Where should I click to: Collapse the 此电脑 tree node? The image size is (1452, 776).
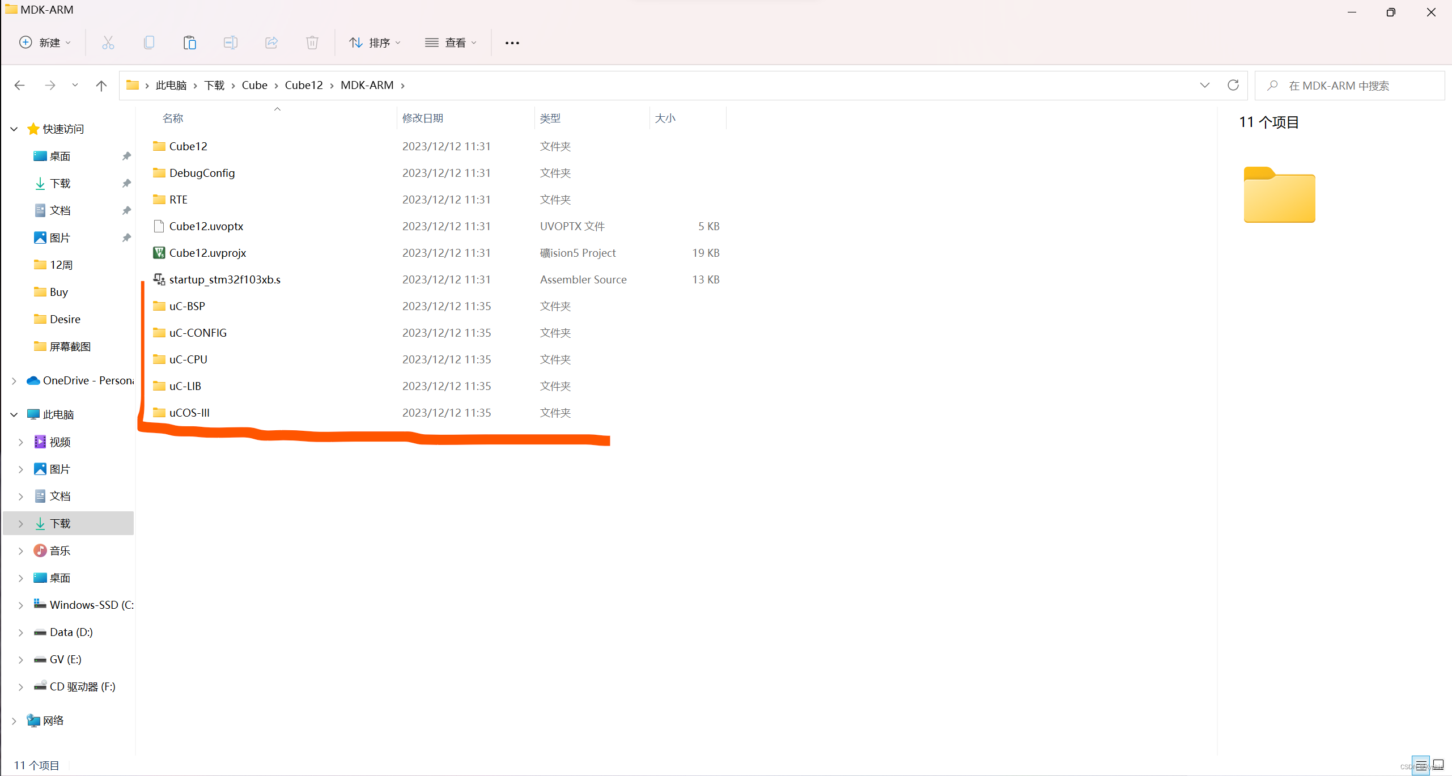point(14,415)
